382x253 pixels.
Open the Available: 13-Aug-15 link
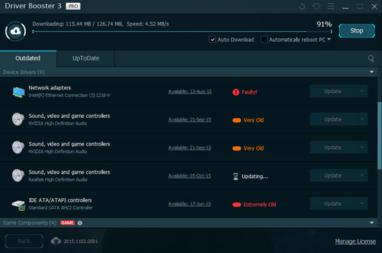click(x=190, y=91)
